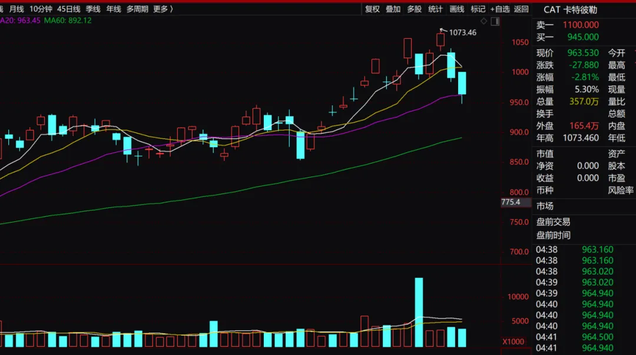Click the 盘前交易 pre-market label

pyautogui.click(x=553, y=222)
